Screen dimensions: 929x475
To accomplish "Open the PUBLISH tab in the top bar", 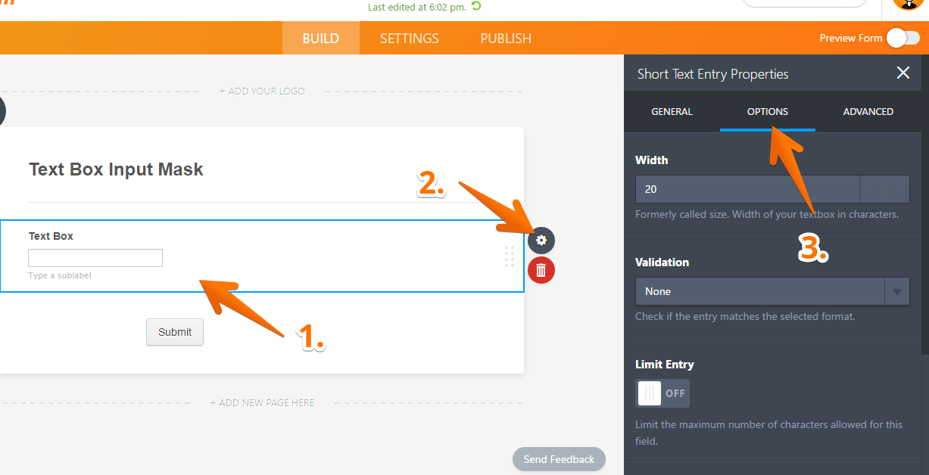I will pyautogui.click(x=505, y=38).
